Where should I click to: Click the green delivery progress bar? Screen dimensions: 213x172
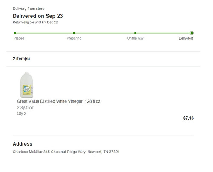click(103, 33)
